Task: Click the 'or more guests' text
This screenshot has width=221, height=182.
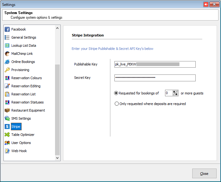Action: (192, 93)
